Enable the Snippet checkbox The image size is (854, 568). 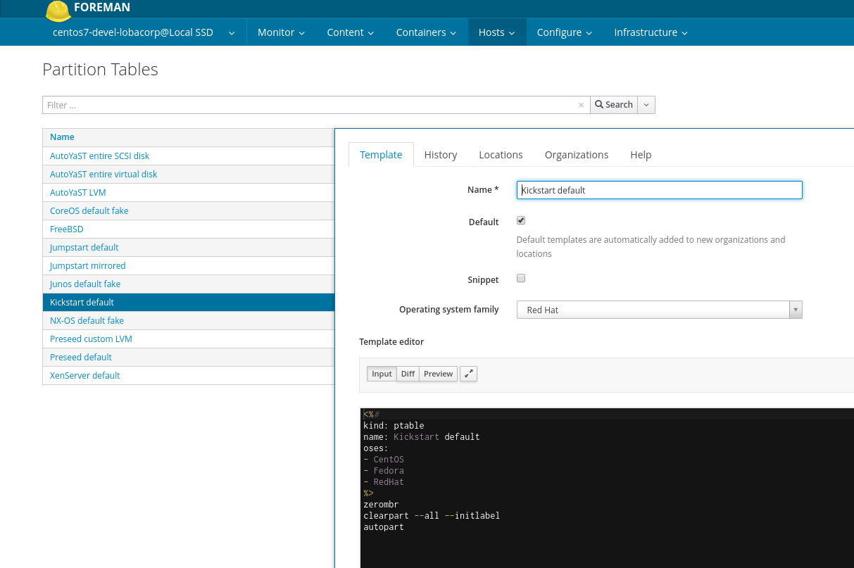tap(521, 278)
